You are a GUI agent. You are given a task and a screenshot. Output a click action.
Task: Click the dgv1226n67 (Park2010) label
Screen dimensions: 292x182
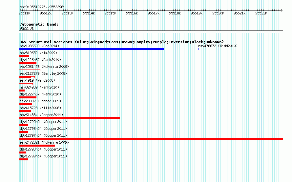(x=40, y=60)
